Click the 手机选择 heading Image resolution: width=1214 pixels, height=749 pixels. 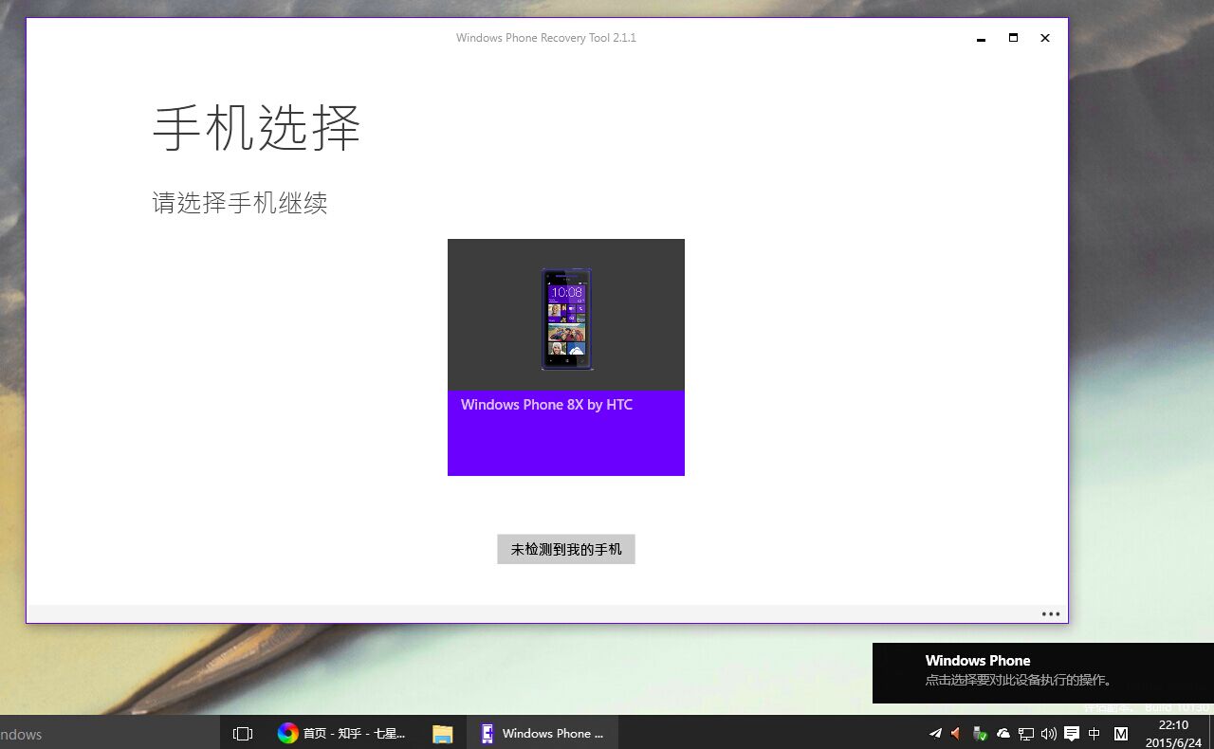(x=257, y=128)
